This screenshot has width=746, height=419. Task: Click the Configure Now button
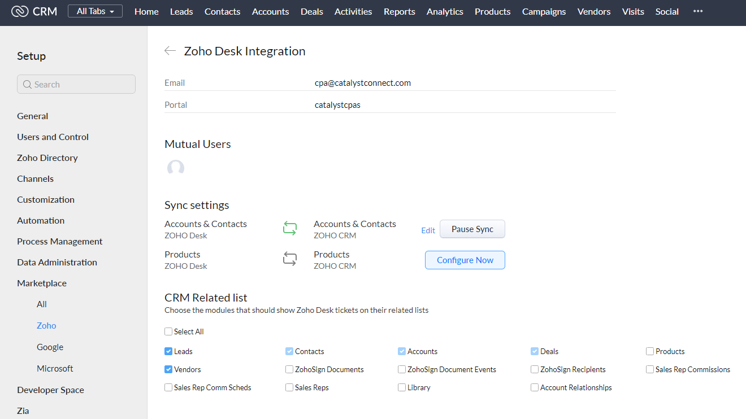pyautogui.click(x=465, y=260)
